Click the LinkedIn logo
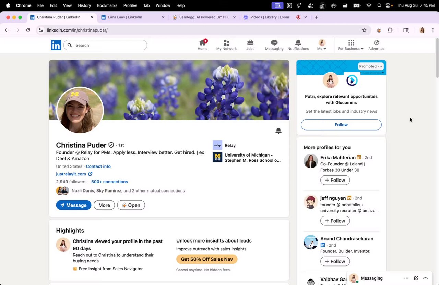This screenshot has height=285, width=439. pyautogui.click(x=56, y=45)
